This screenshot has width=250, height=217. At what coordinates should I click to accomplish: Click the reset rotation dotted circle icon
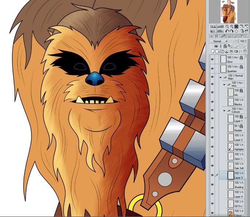[x=236, y=31]
